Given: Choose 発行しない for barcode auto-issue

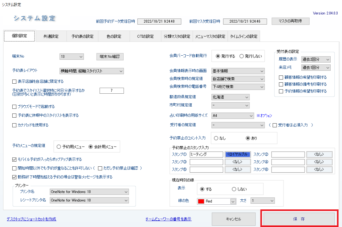Looking at the screenshot, I should (242, 56).
